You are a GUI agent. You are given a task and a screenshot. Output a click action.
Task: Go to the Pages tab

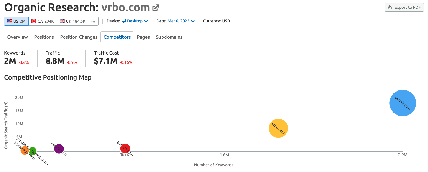pos(143,37)
